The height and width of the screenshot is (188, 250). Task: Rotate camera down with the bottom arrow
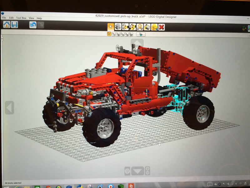coord(137,171)
